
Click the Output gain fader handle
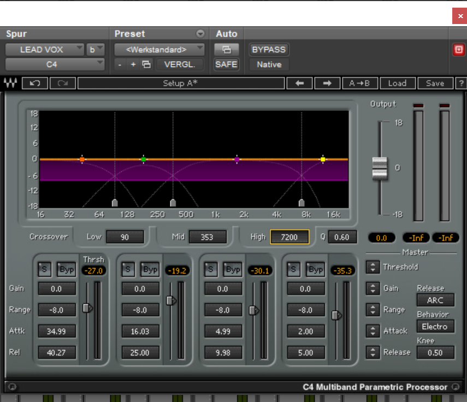[x=380, y=168]
